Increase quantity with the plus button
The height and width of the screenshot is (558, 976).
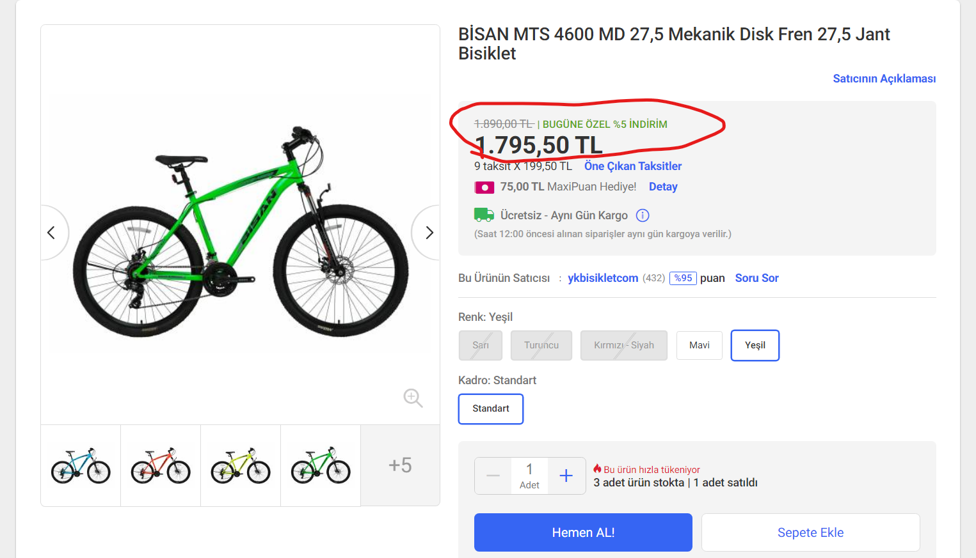(566, 476)
